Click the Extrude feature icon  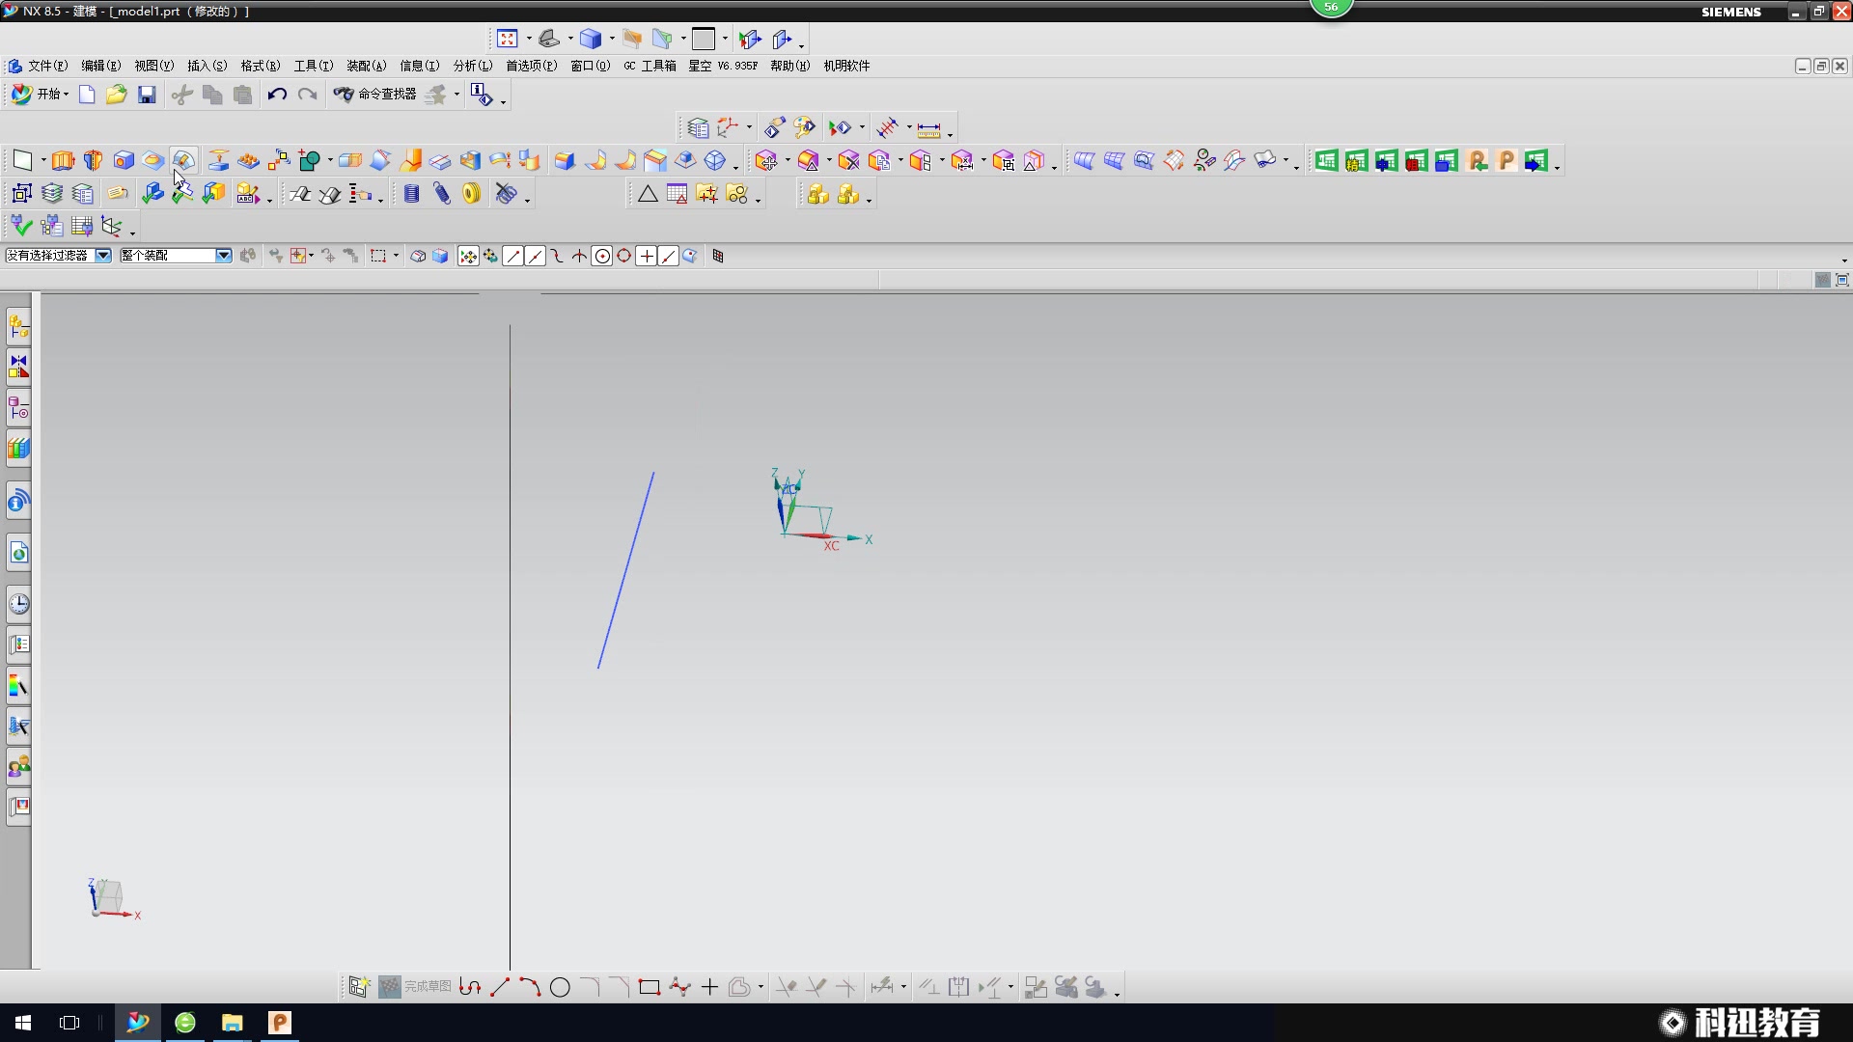63,160
